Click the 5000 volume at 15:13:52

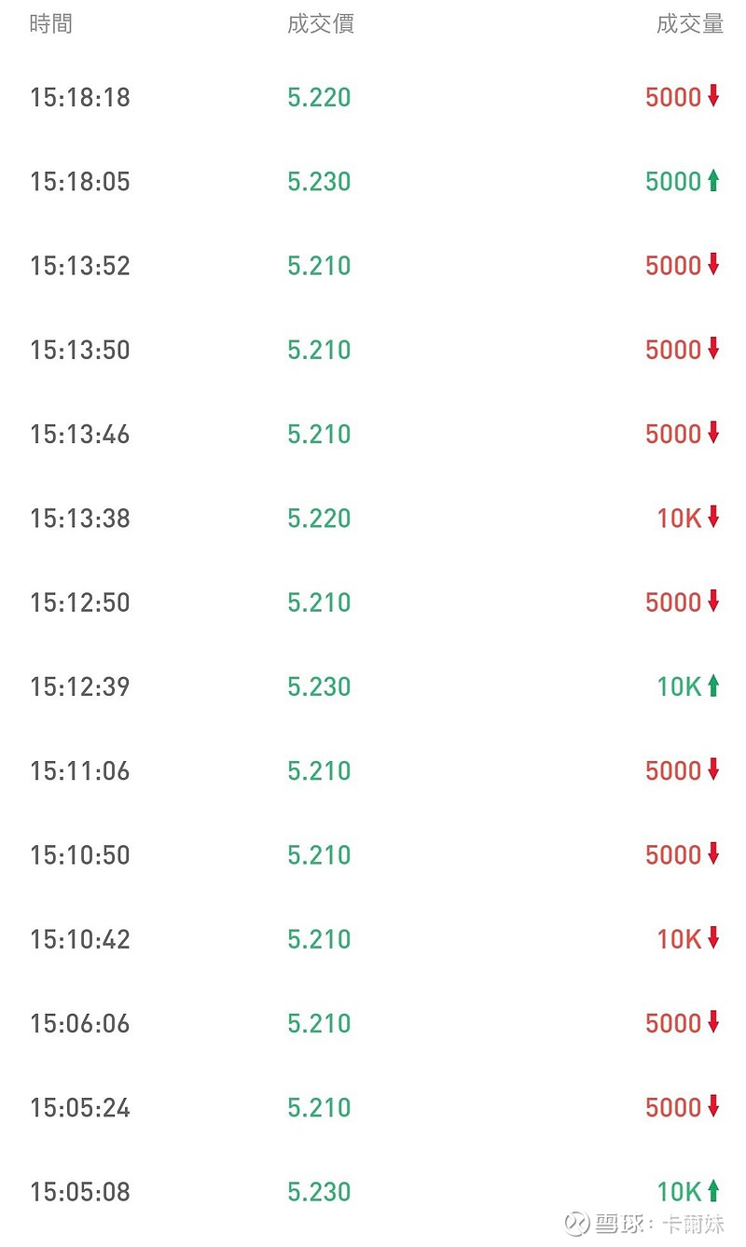coord(672,266)
